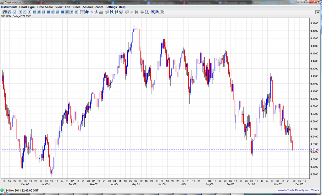Click the thin gray X delete-line icon
This screenshot has height=195, width=322.
tap(132, 12)
